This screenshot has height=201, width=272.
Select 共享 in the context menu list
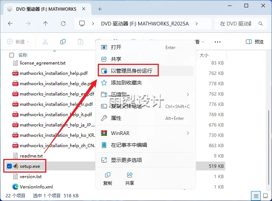(145, 59)
